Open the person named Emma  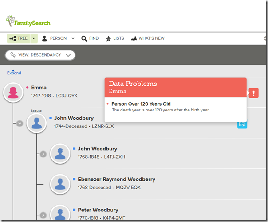[x=39, y=88]
